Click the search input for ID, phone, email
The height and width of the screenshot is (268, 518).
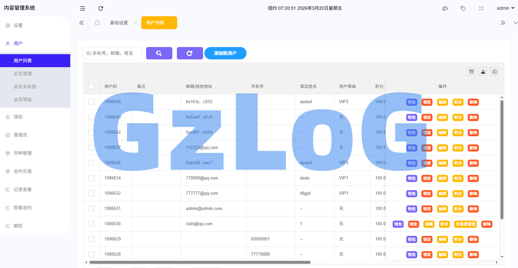[x=112, y=53]
